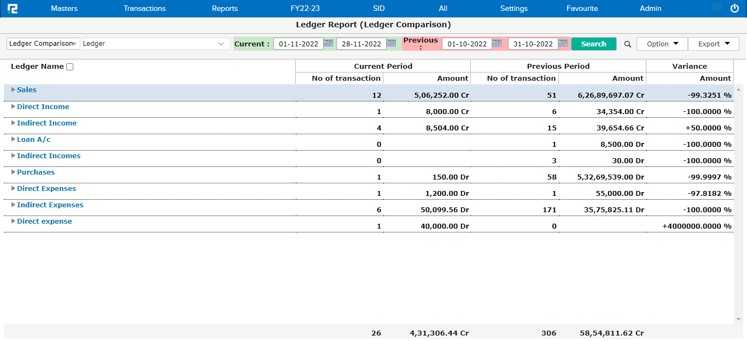Open calendar for Current period end date
The height and width of the screenshot is (341, 747).
point(391,43)
